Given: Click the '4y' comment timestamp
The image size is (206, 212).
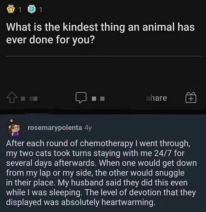Looking at the screenshot, I should (88, 127).
